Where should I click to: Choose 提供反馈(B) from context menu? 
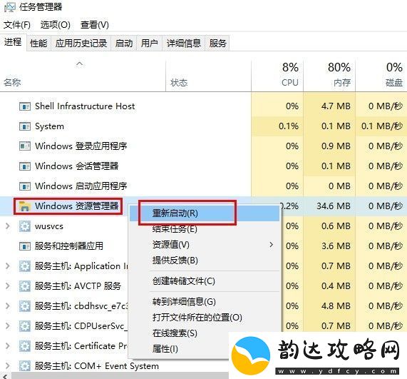[x=205, y=261]
